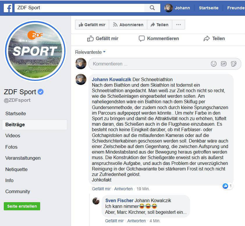Expand the Relevanteste sort dropdown
Screen dimensions: 245x226
pyautogui.click(x=90, y=52)
